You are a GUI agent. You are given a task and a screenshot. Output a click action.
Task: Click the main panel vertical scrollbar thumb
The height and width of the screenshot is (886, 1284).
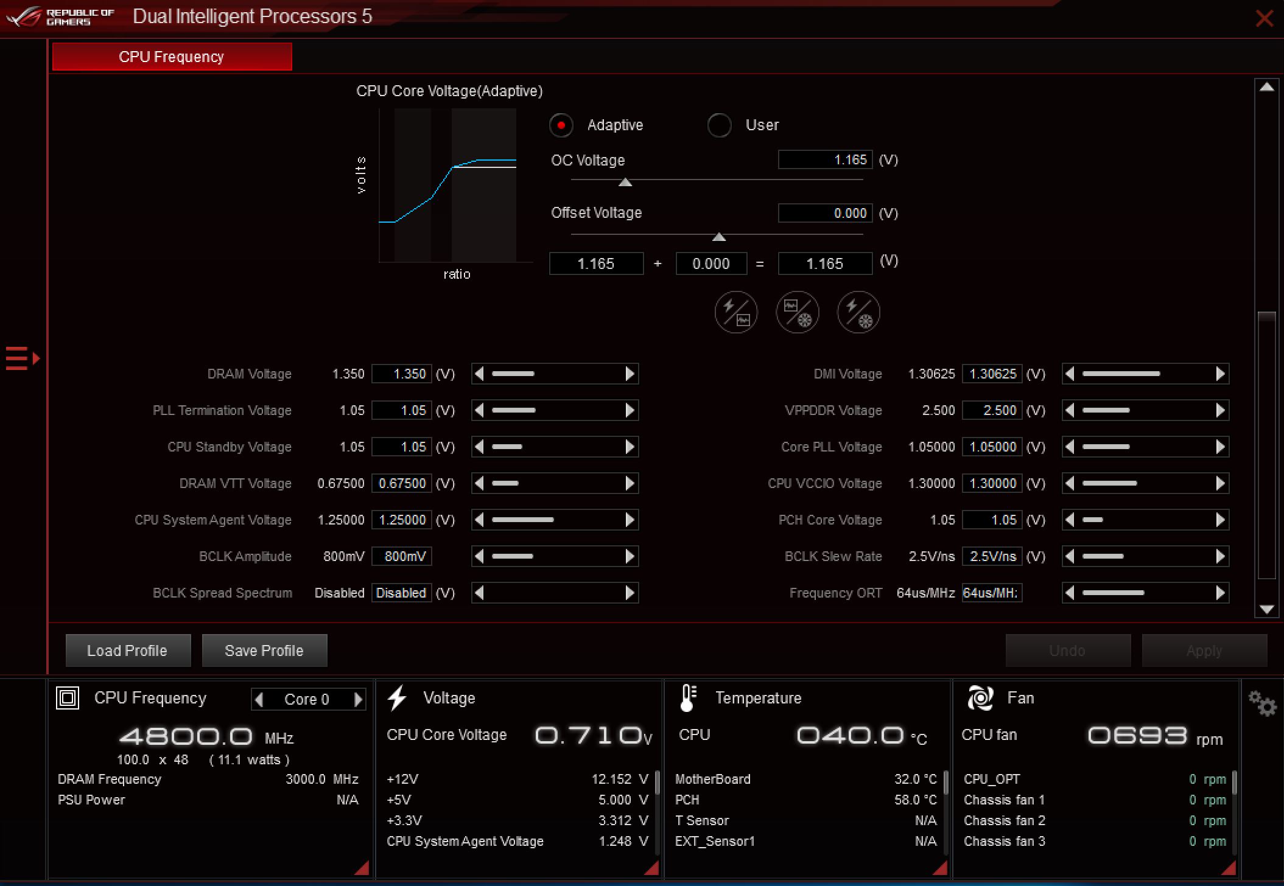[1267, 444]
